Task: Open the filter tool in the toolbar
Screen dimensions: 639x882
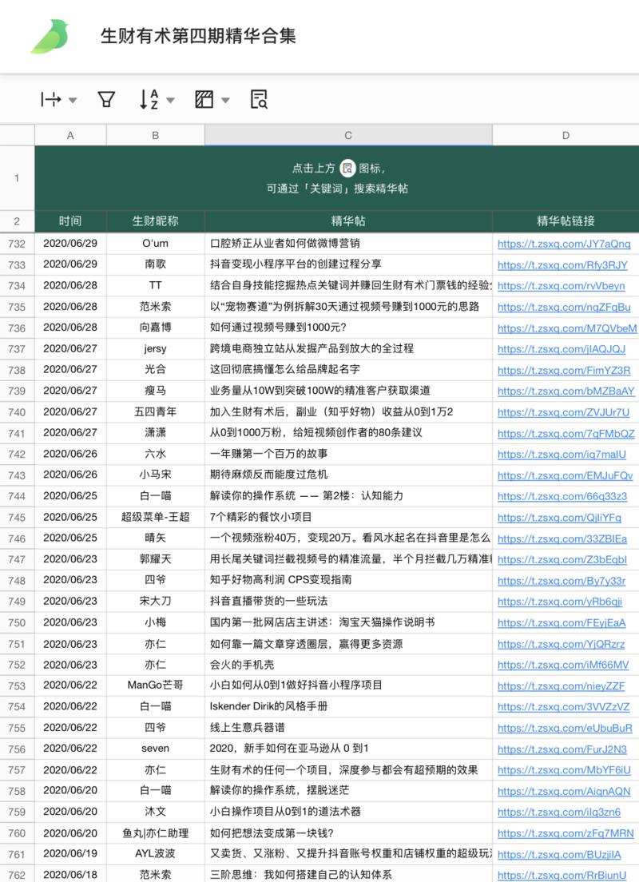Action: [106, 99]
